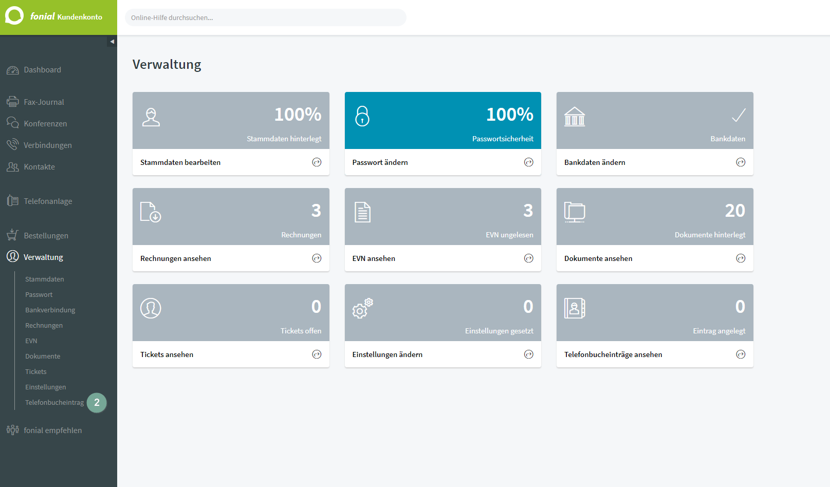Click the bank building icon on Bankdaten tile
830x487 pixels.
(575, 117)
